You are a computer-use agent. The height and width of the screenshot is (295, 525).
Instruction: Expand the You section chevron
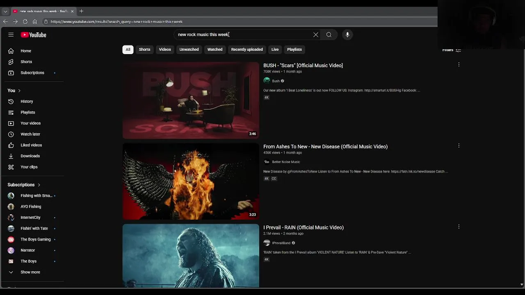[x=19, y=91]
